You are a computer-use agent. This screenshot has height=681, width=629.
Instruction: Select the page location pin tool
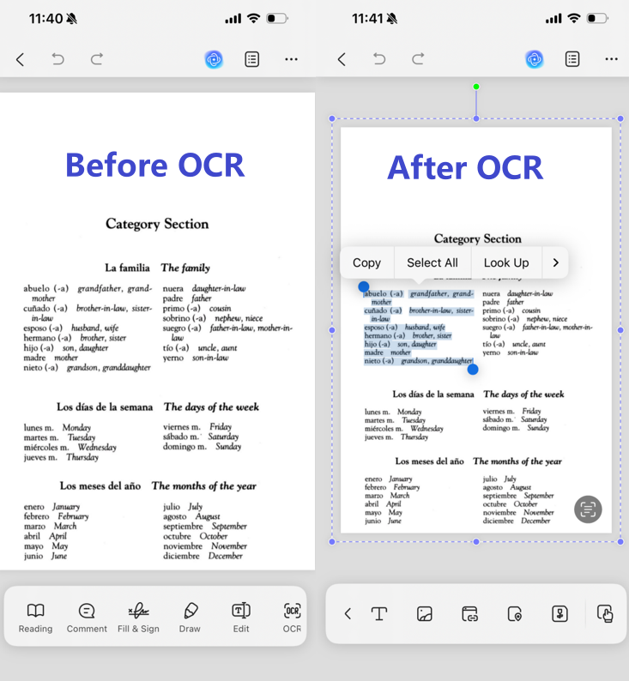coord(515,614)
